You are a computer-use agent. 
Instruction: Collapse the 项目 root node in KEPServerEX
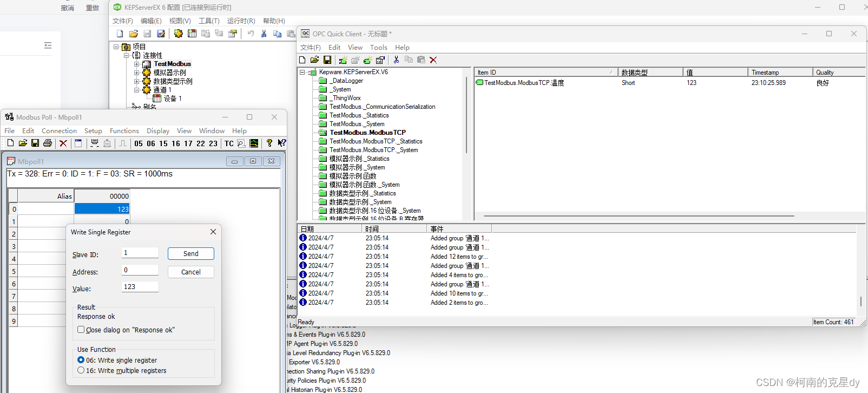pyautogui.click(x=116, y=47)
